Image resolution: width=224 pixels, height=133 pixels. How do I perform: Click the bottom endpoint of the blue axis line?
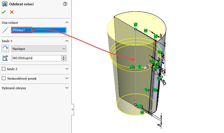point(135,104)
